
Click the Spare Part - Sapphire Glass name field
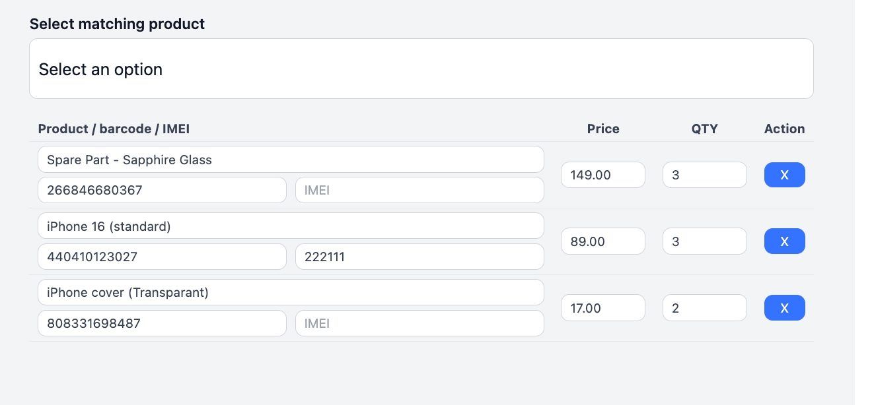click(291, 160)
